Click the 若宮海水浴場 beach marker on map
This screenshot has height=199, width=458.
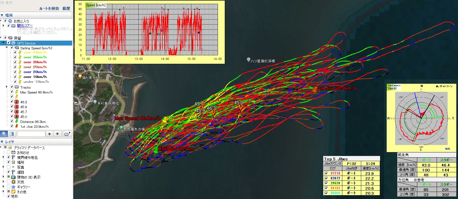point(121,128)
